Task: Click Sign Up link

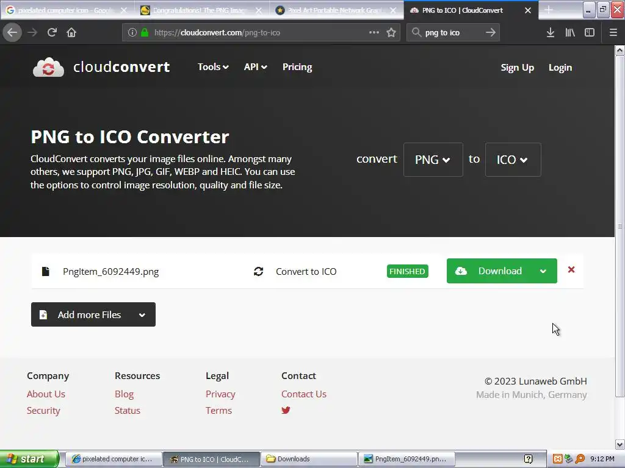Action: point(517,67)
